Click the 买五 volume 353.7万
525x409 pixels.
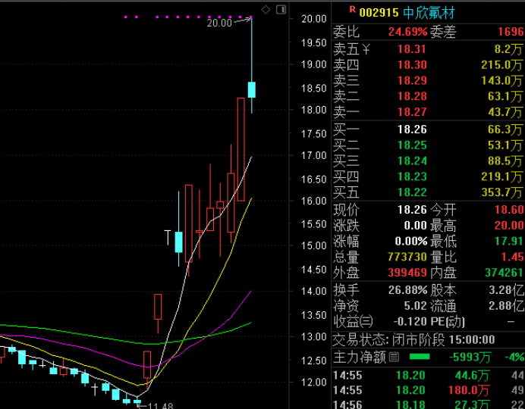click(501, 192)
